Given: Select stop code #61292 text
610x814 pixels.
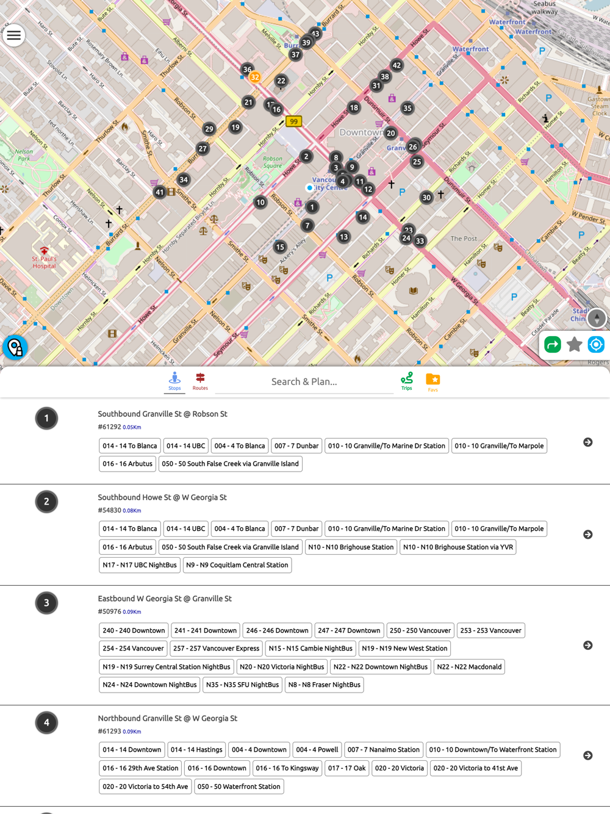Looking at the screenshot, I should (110, 427).
